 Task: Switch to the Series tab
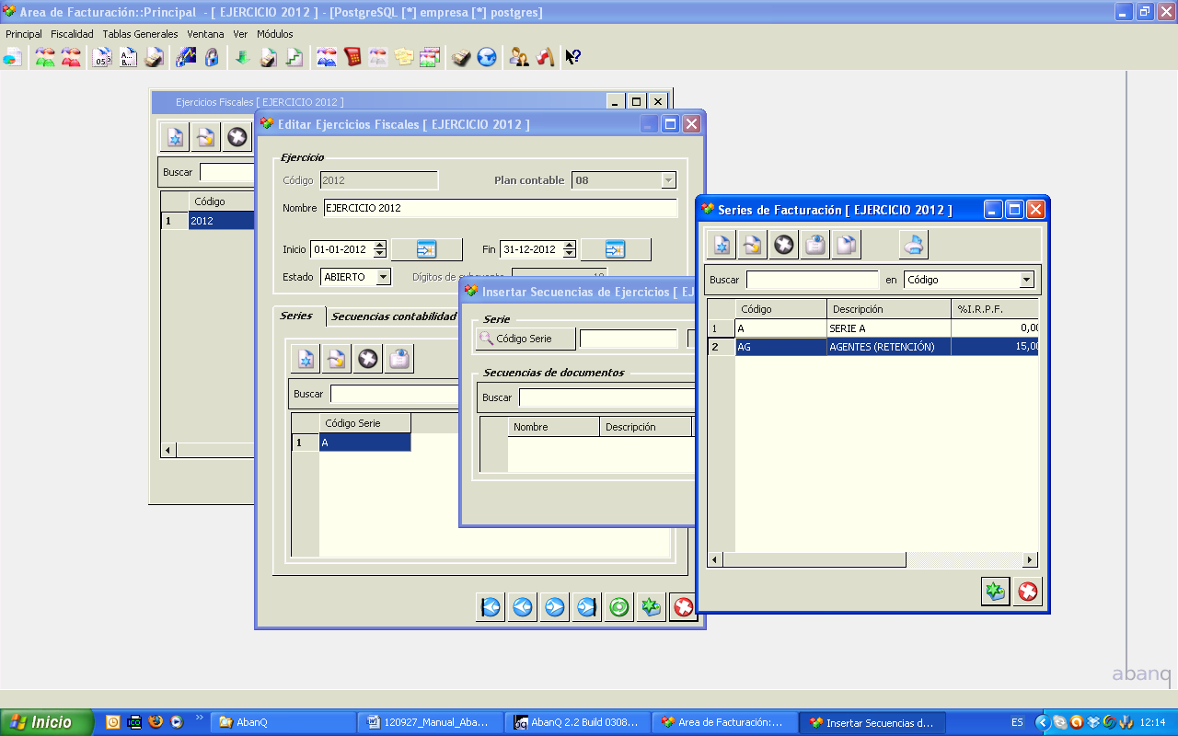pyautogui.click(x=296, y=316)
